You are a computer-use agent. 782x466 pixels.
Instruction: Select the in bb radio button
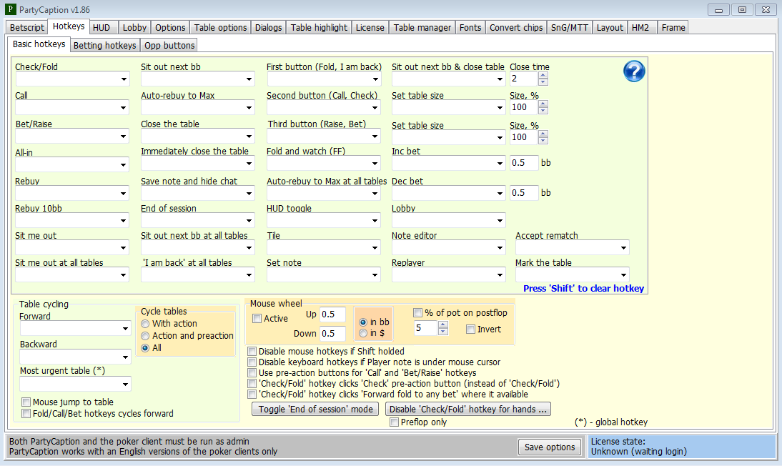363,322
